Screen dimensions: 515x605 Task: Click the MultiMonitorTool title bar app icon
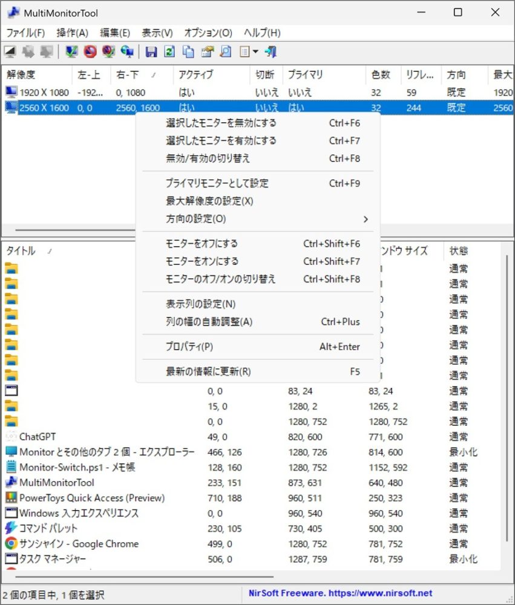pos(13,13)
